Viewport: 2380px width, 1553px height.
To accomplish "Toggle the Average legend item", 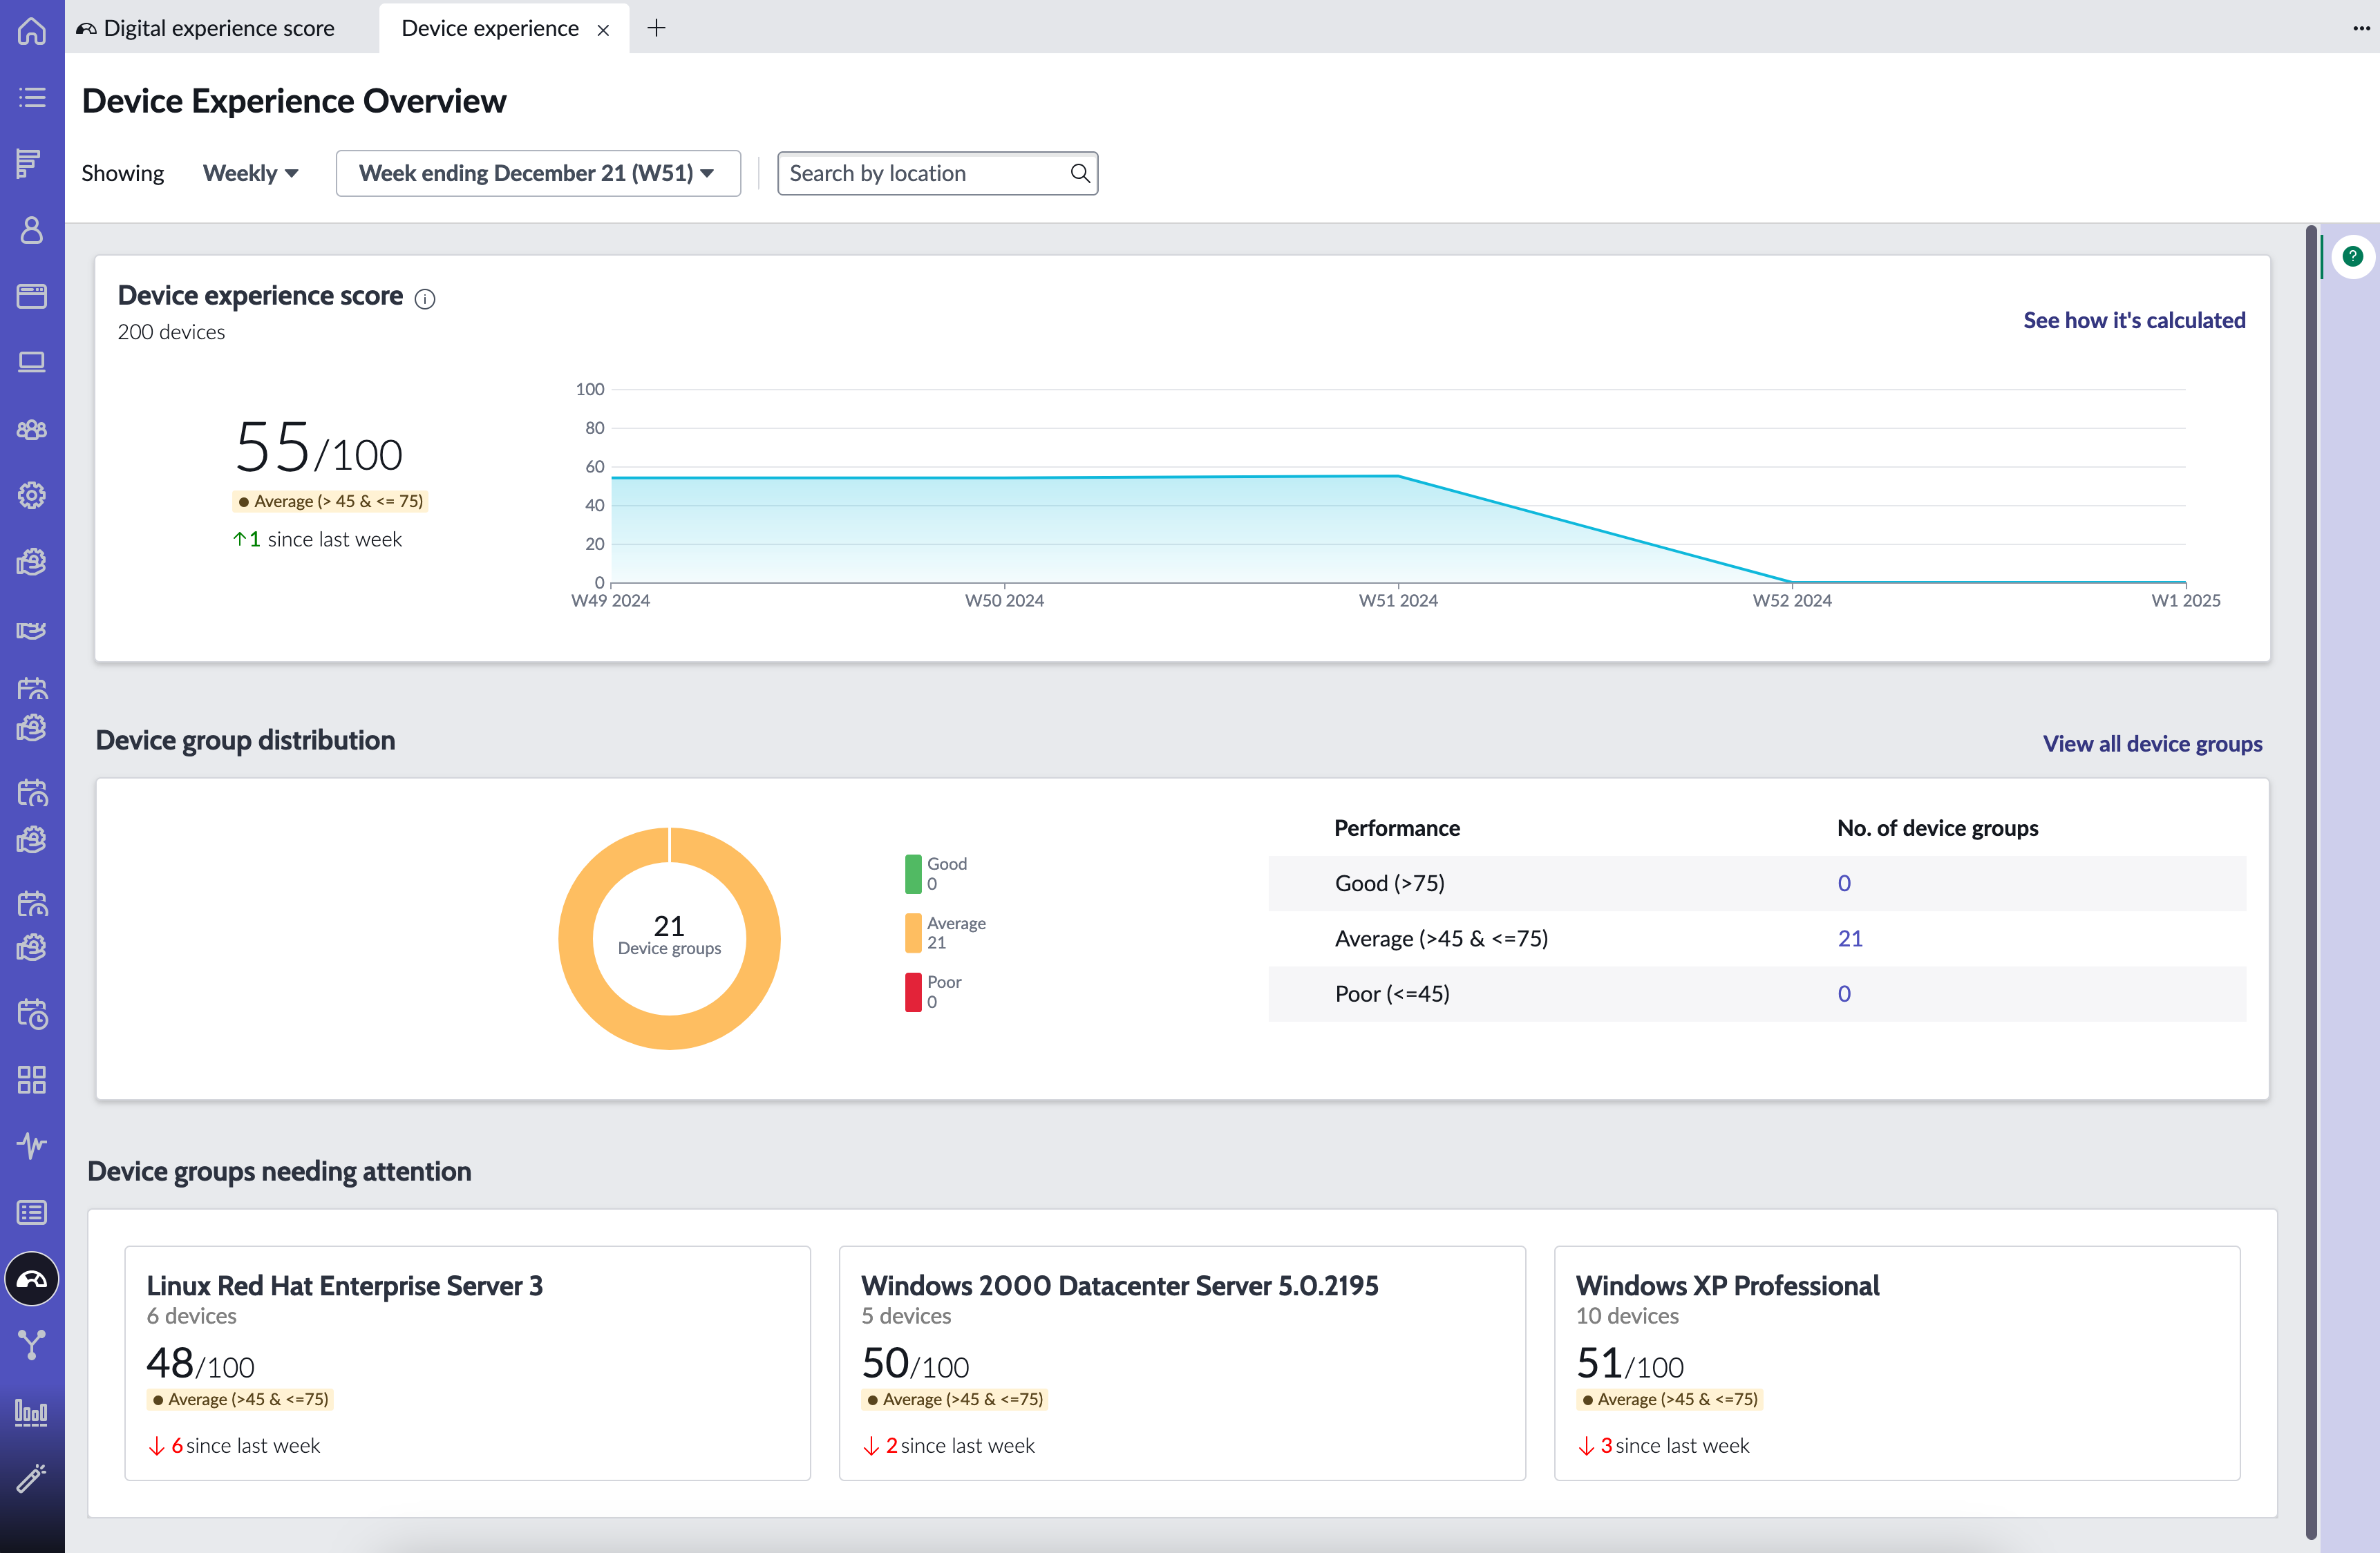I will pyautogui.click(x=946, y=932).
